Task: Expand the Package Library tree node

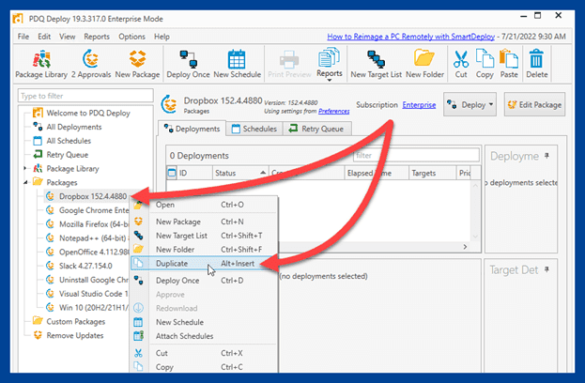Action: pos(25,169)
